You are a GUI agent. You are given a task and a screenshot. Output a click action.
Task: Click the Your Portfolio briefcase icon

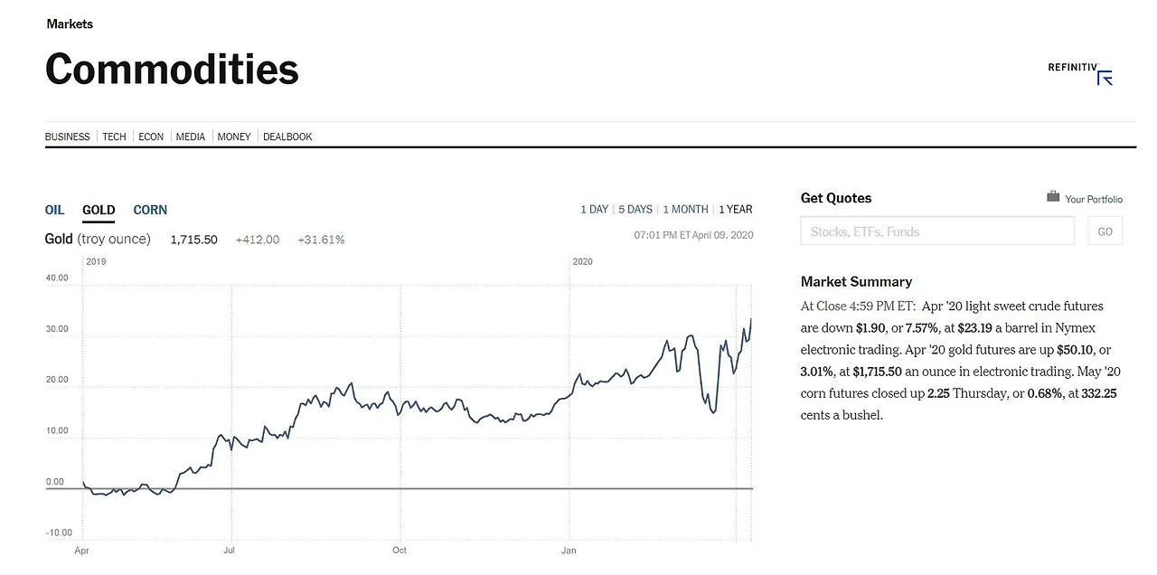point(1053,196)
